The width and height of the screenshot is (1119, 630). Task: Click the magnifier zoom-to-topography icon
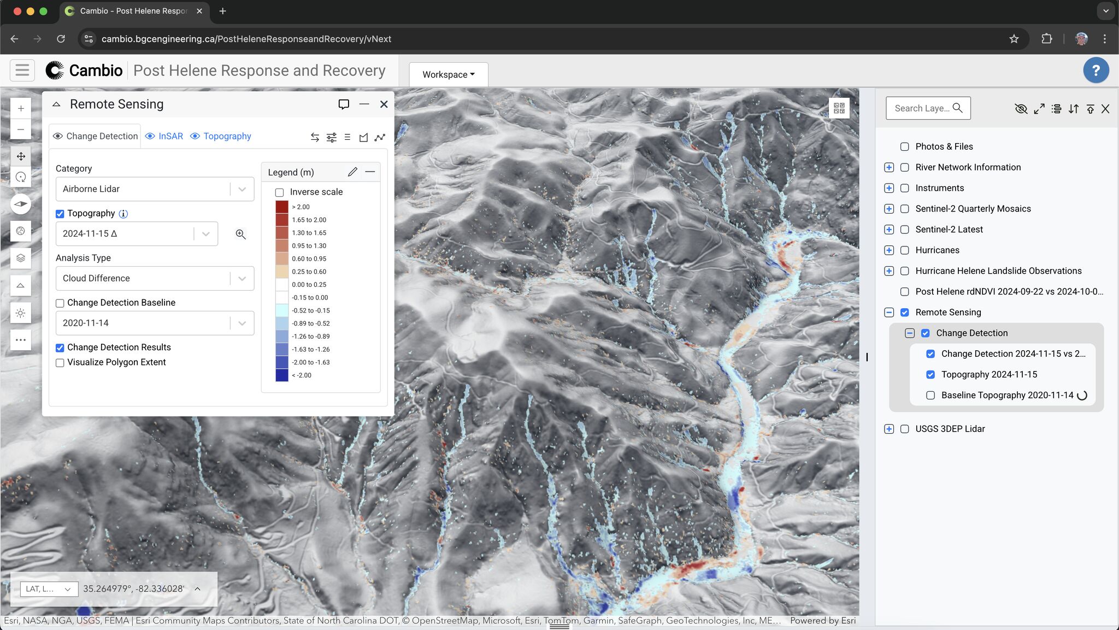coord(240,234)
